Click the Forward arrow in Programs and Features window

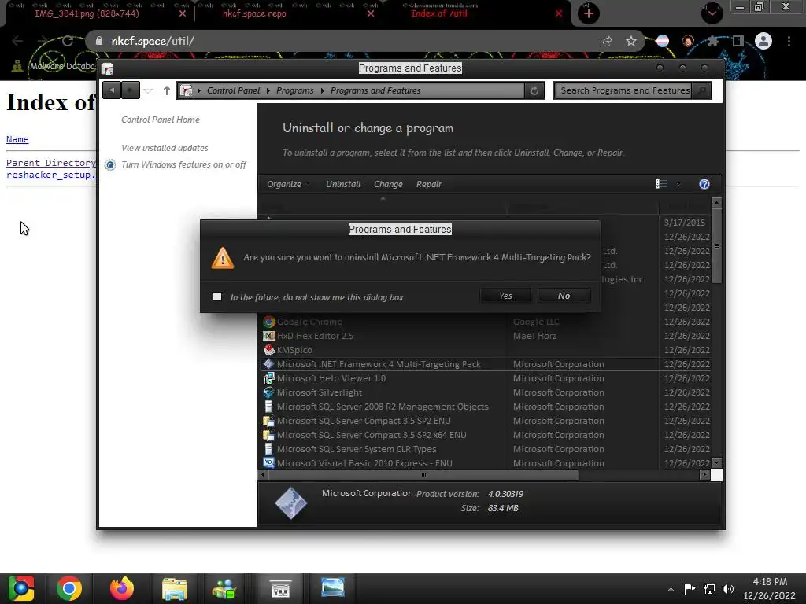click(x=131, y=90)
